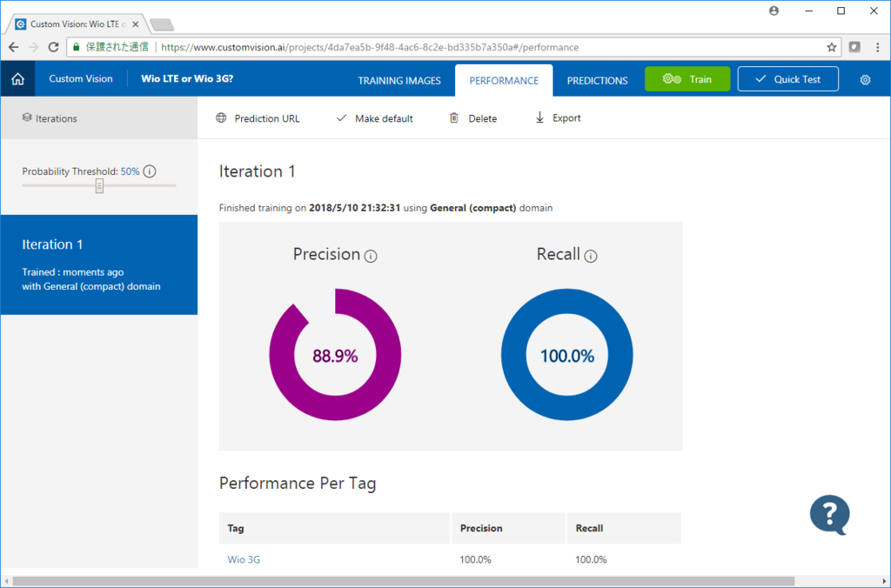Image resolution: width=891 pixels, height=588 pixels.
Task: Open the Predictions tab
Action: pos(597,81)
